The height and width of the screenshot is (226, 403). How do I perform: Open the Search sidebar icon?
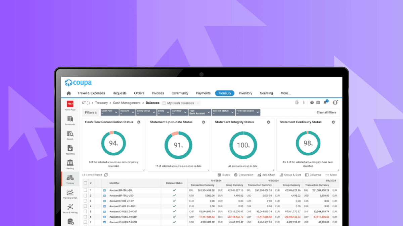pos(70,135)
